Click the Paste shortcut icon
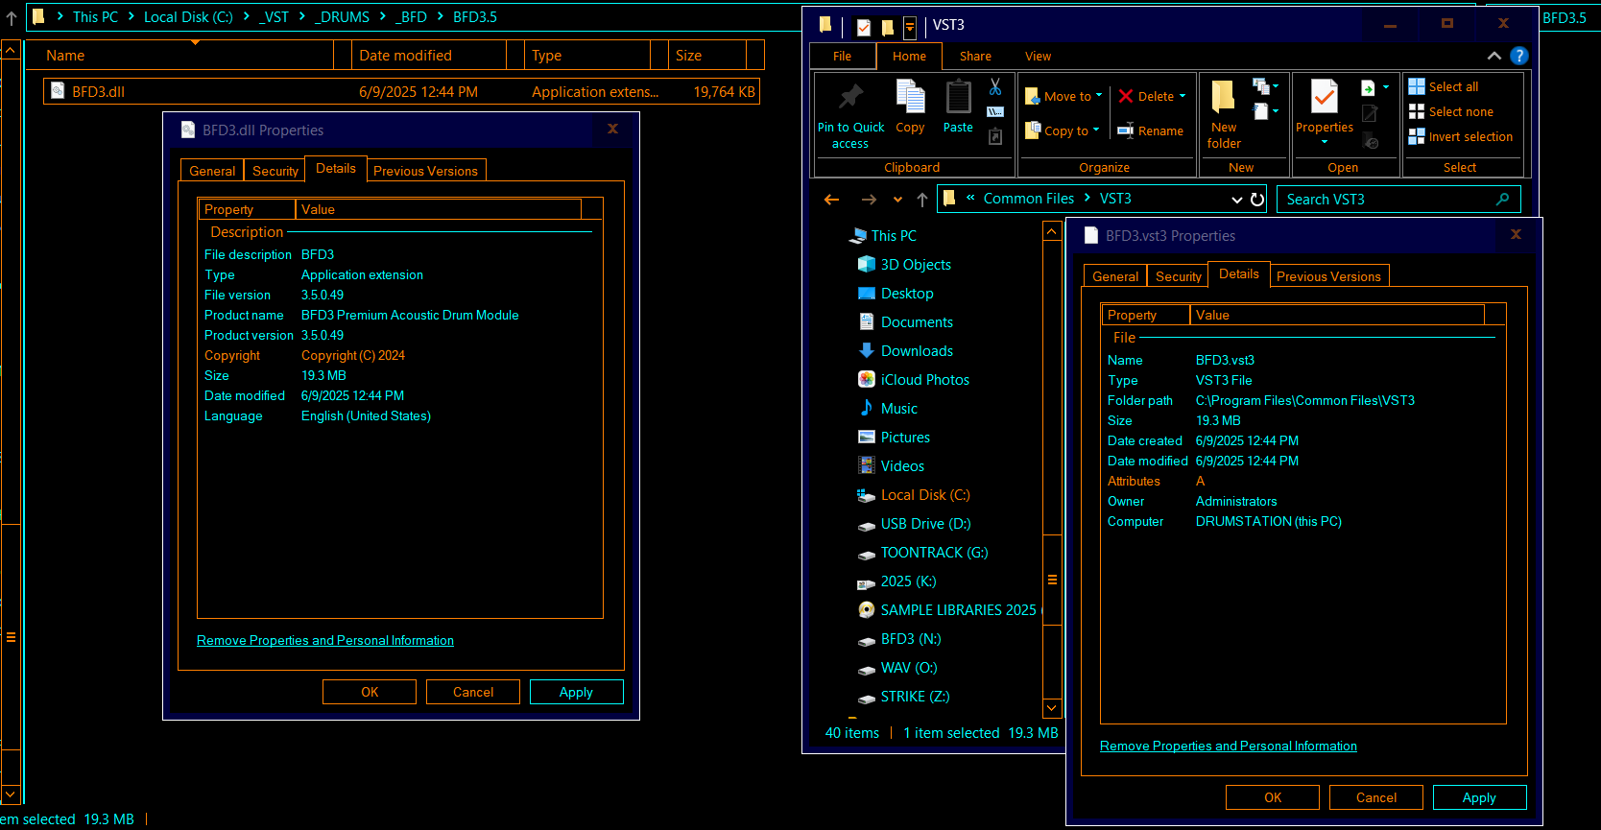 pos(995,137)
